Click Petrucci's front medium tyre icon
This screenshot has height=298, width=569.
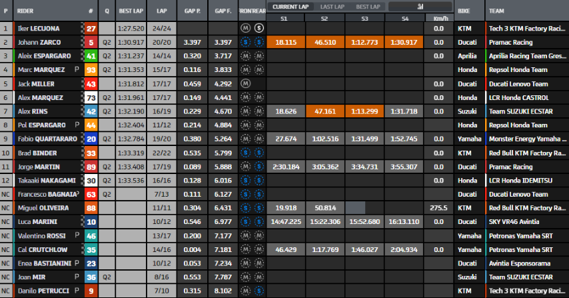245,291
